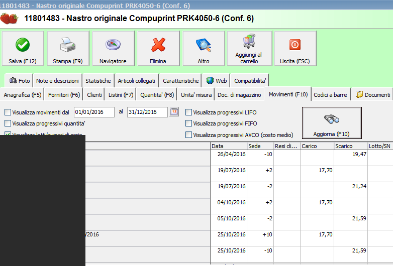Click the Resi cli... column header
393x266 pixels.
pos(287,146)
